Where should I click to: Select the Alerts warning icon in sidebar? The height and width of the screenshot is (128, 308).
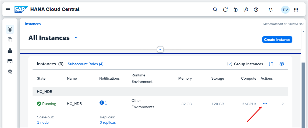(x=10, y=51)
